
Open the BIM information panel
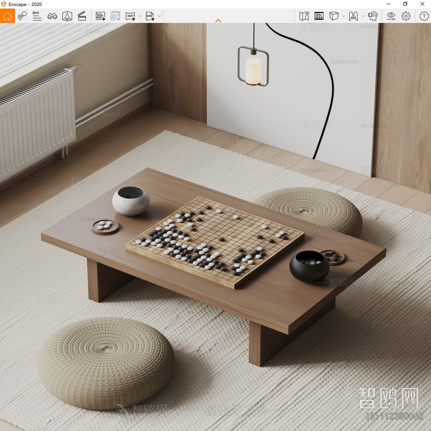point(37,16)
